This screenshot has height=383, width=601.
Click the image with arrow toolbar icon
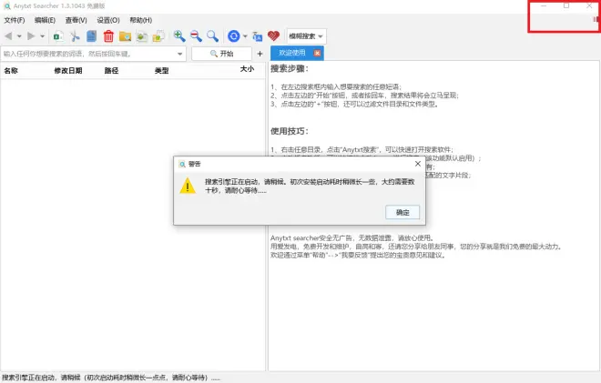142,36
